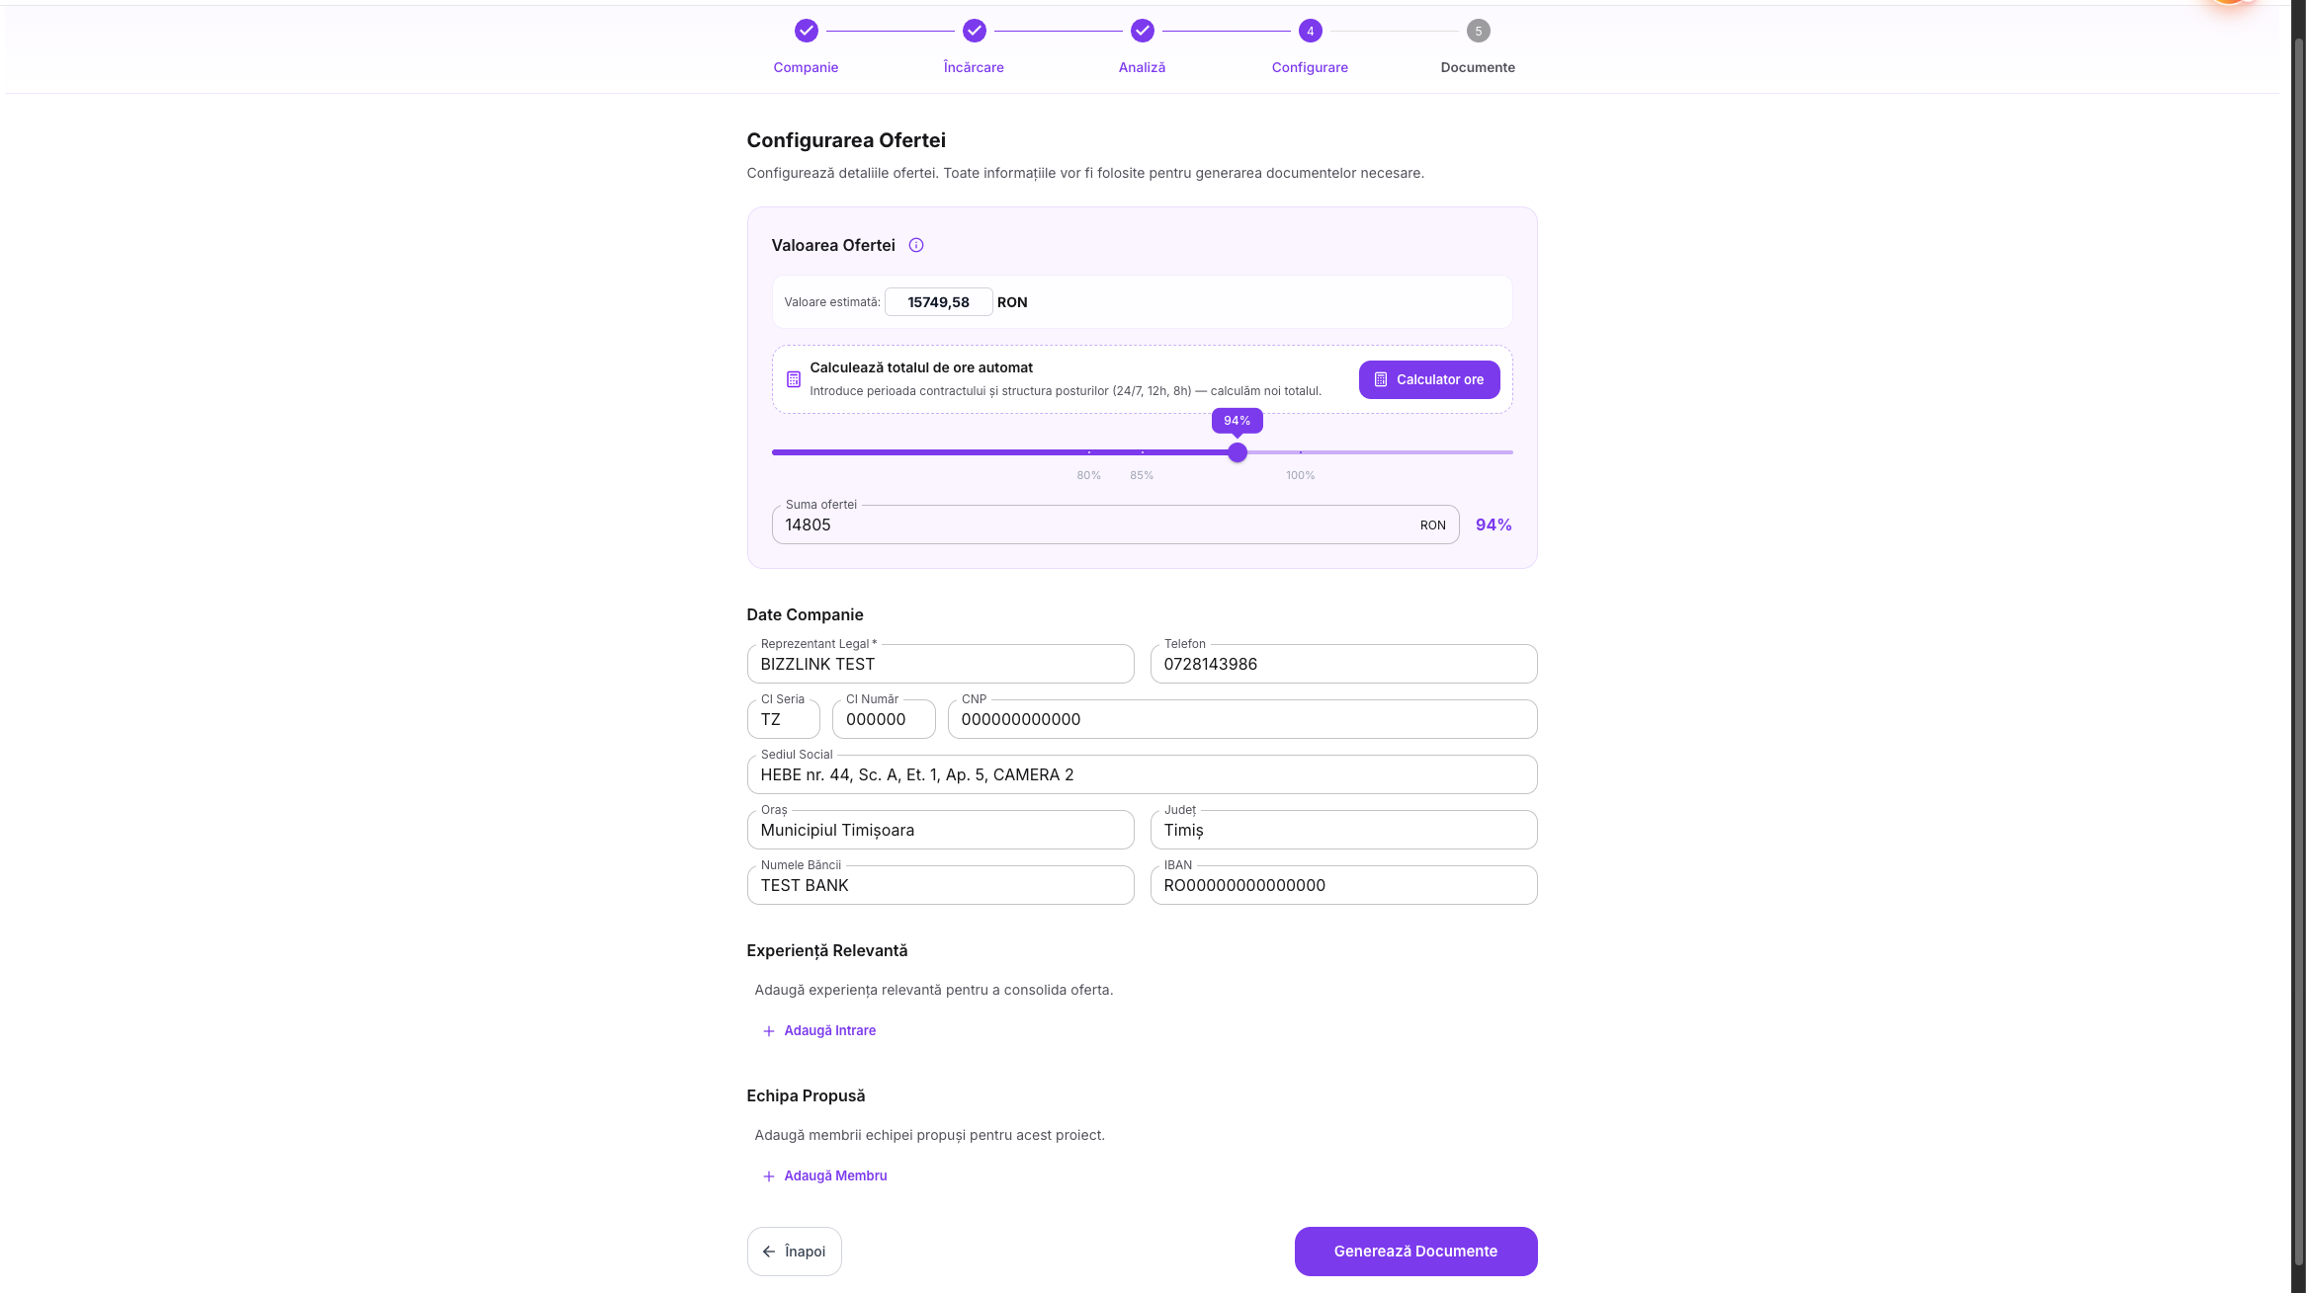Viewport: 2306px width, 1293px height.
Task: Generate documents with Generează Documente button
Action: click(1415, 1252)
